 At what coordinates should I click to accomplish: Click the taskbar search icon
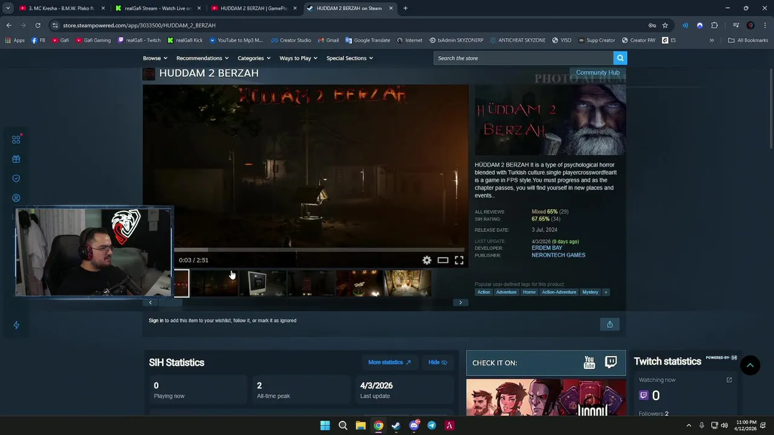point(343,425)
